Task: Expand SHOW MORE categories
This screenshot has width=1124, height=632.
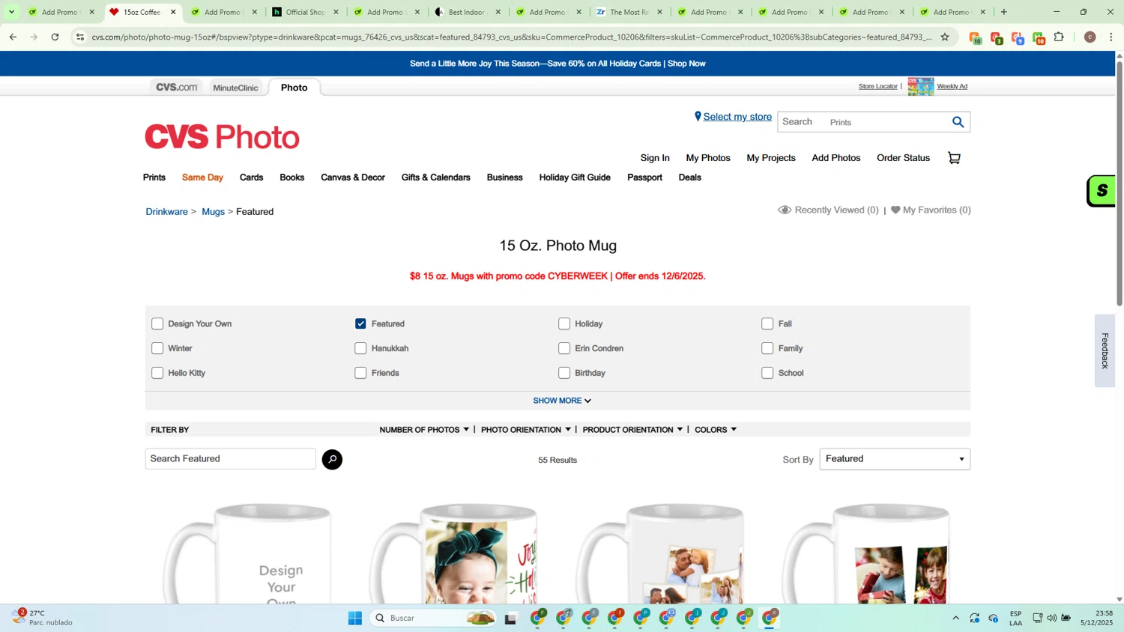Action: pyautogui.click(x=562, y=401)
